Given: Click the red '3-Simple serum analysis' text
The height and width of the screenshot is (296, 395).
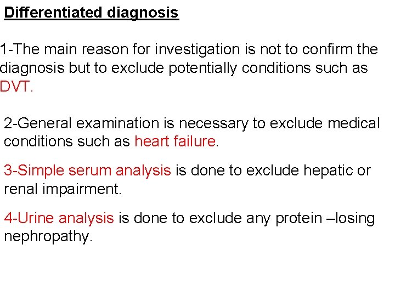Looking at the screenshot, I should pyautogui.click(x=87, y=170).
